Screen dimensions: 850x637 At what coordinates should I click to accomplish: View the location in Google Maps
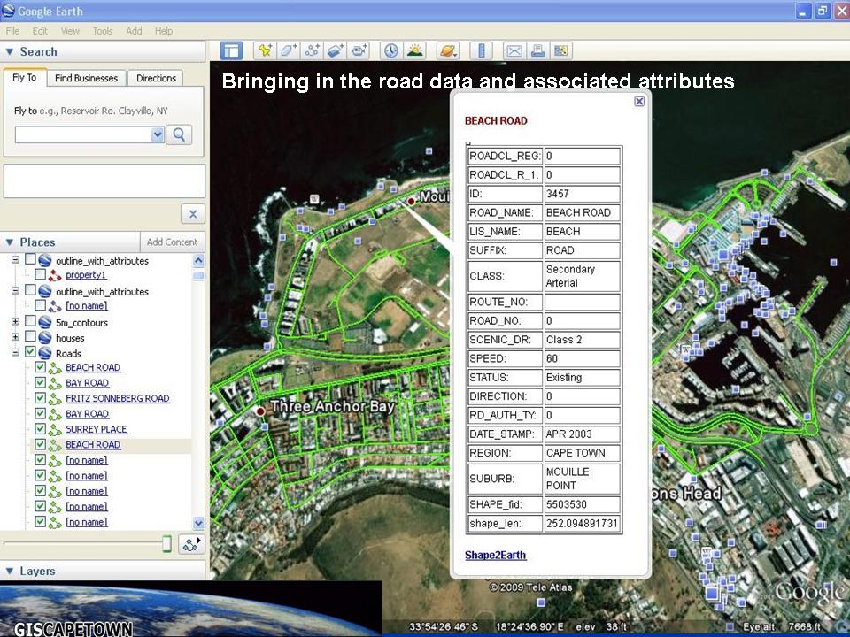click(561, 51)
